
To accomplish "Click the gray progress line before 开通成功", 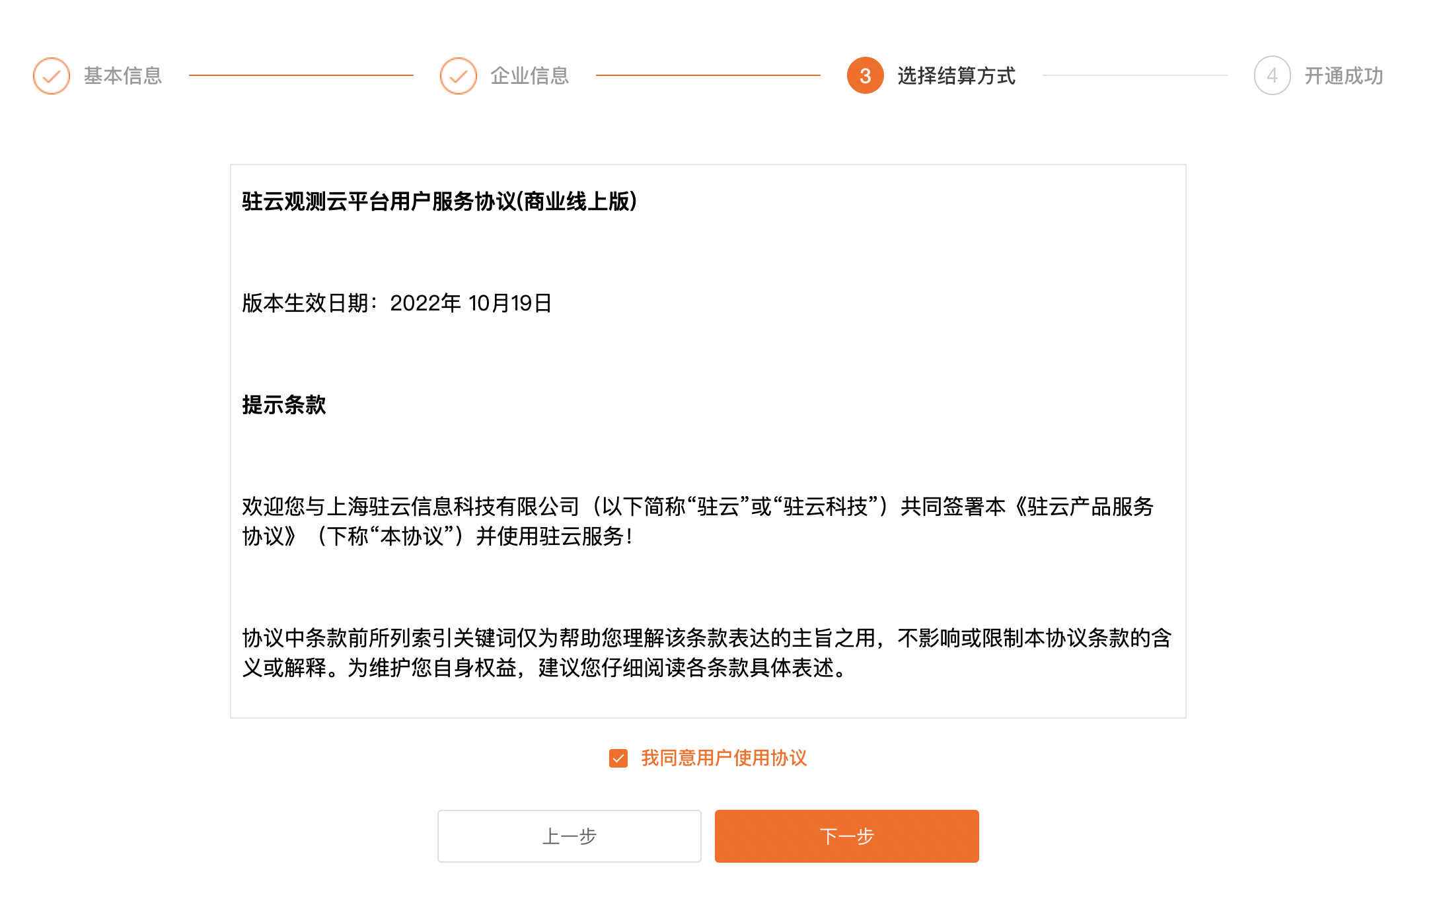I will click(1135, 75).
